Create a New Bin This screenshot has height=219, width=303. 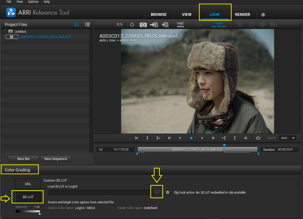[x=23, y=159]
